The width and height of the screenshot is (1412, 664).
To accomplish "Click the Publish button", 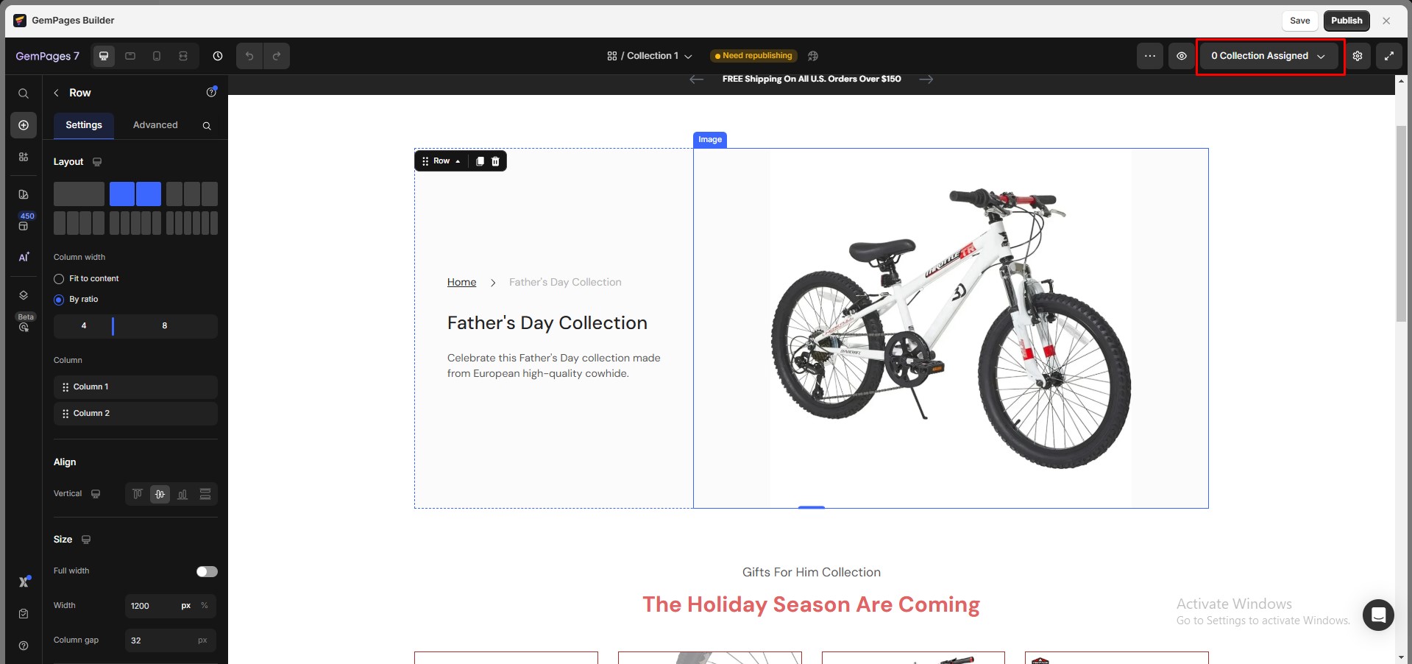I will (1347, 21).
